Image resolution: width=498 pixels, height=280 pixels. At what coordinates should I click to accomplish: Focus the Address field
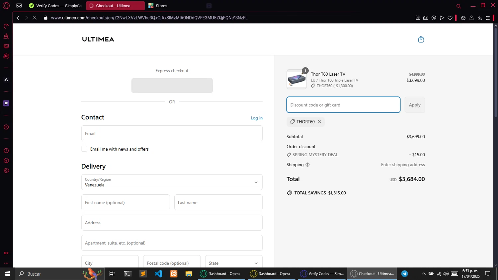click(x=172, y=223)
